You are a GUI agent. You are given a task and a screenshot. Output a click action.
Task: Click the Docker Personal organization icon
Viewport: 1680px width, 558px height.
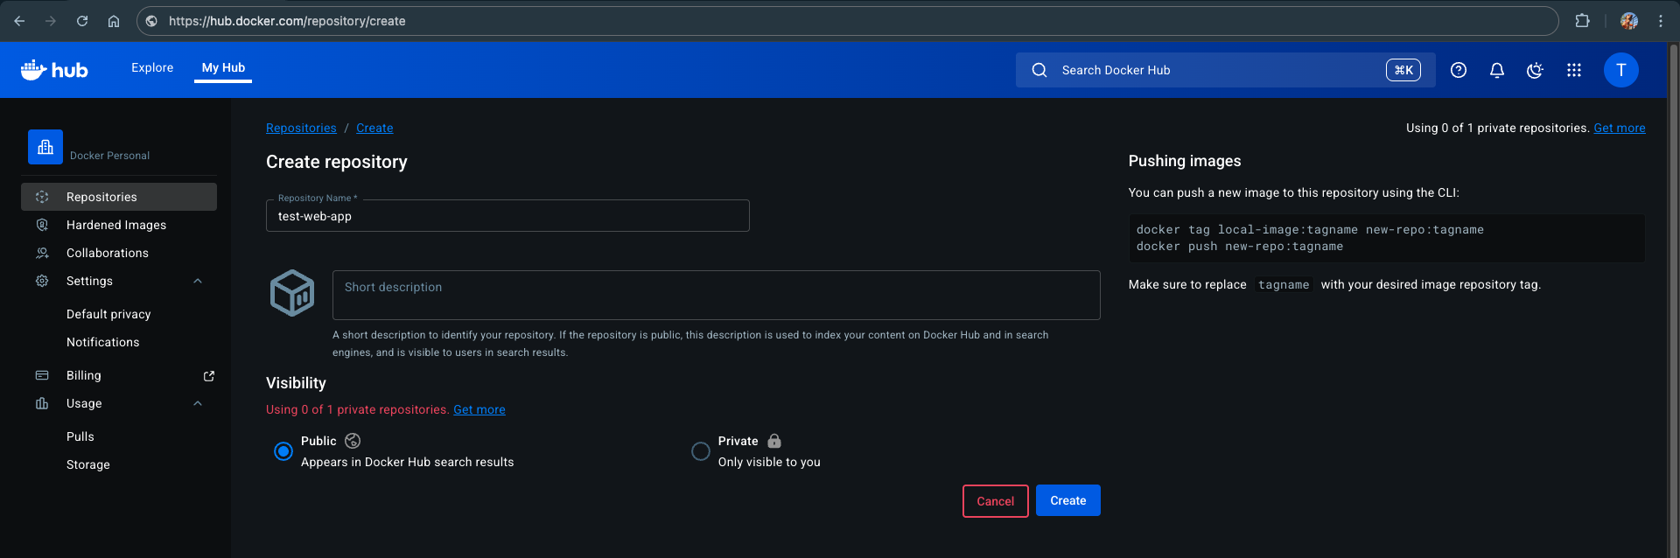[x=45, y=147]
